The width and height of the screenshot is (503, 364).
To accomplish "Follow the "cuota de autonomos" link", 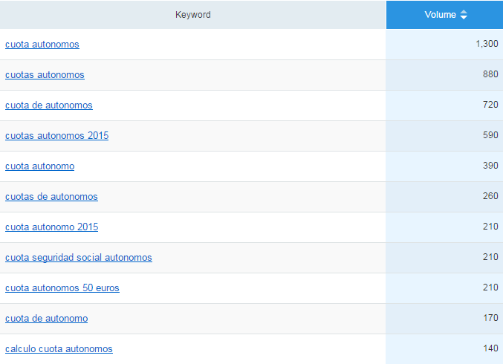I will click(x=49, y=105).
